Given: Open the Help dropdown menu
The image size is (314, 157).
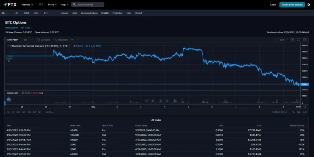Looking at the screenshot, I should tap(64, 5).
